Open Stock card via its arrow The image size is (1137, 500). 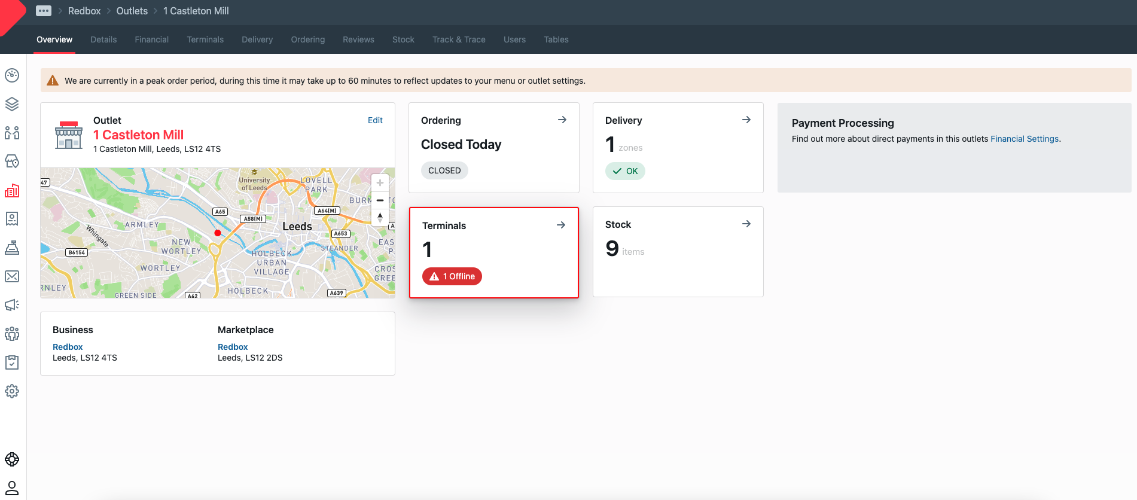[x=746, y=224]
